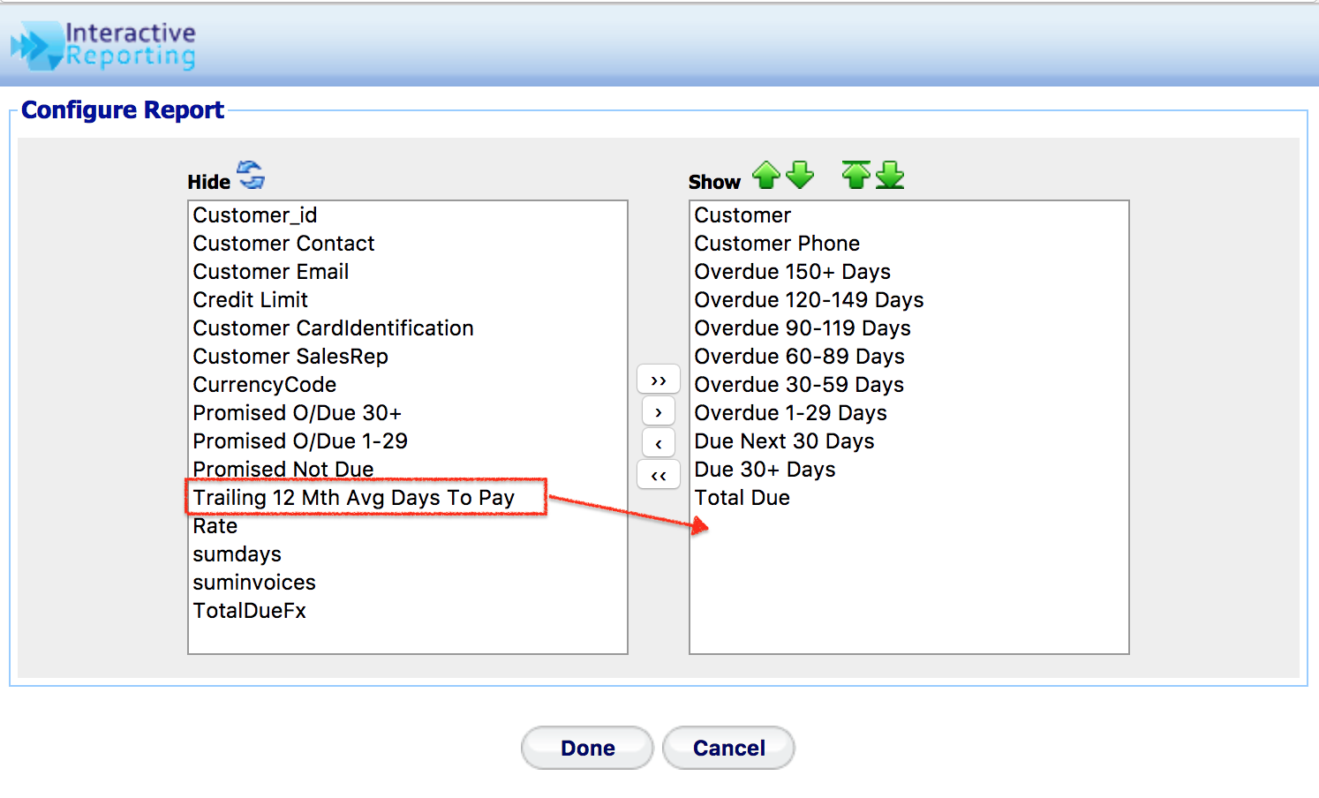Select Customer in Show list

909,215
